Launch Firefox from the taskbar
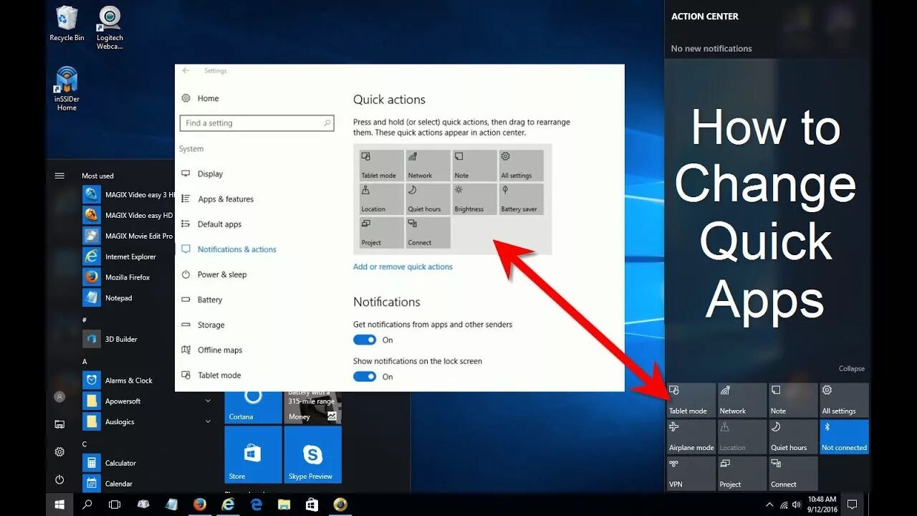This screenshot has height=516, width=917. 200,505
